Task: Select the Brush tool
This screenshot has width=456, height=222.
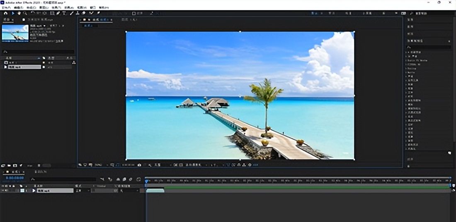Action: (x=71, y=13)
